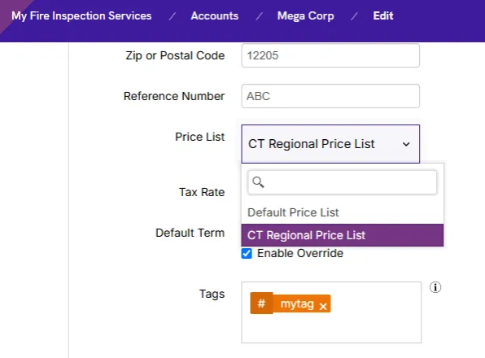
Task: Open Mega Corp breadcrumb link
Action: [x=305, y=15]
